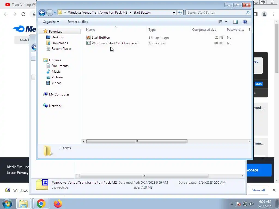The image size is (279, 209).
Task: Click the horizontal scrollbar in file list
Action: tap(137, 141)
